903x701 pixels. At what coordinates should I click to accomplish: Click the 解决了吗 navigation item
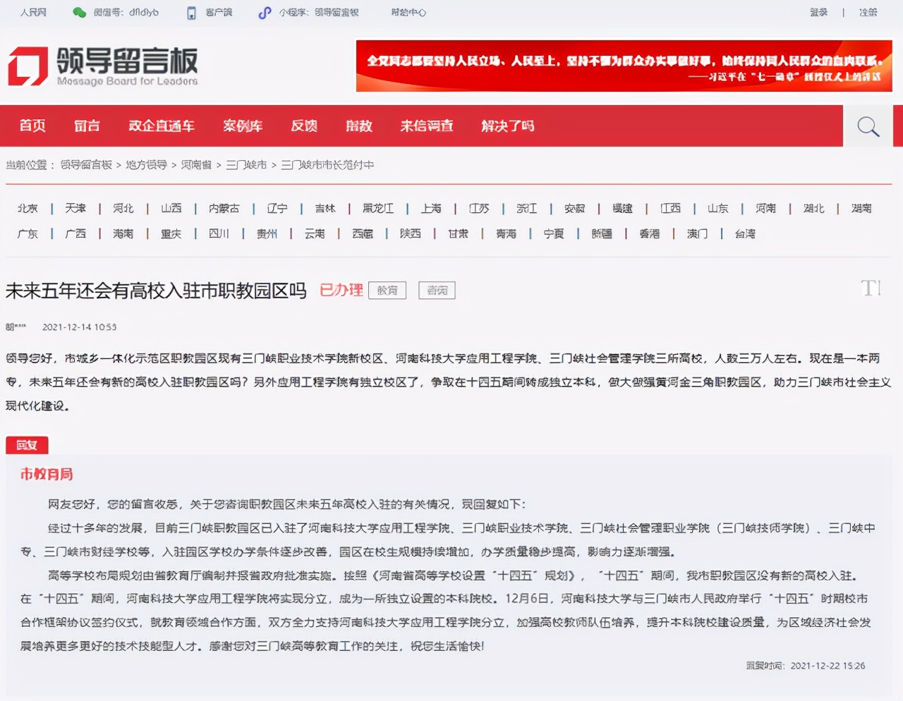[x=508, y=126]
